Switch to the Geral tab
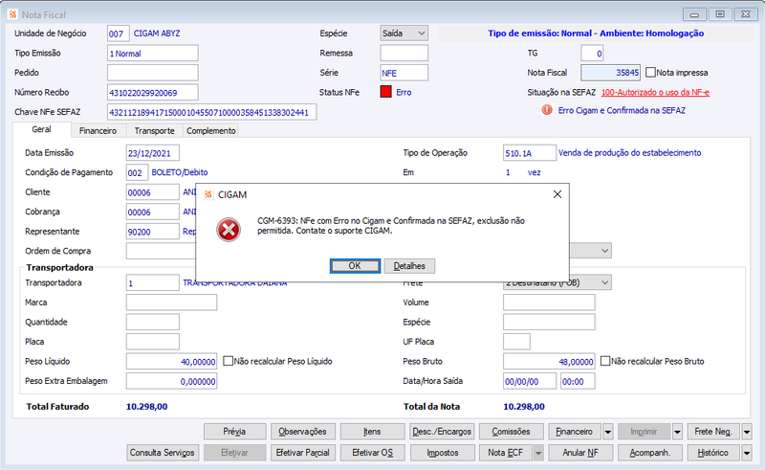The height and width of the screenshot is (470, 765). (41, 129)
